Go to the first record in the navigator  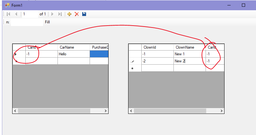8,14
